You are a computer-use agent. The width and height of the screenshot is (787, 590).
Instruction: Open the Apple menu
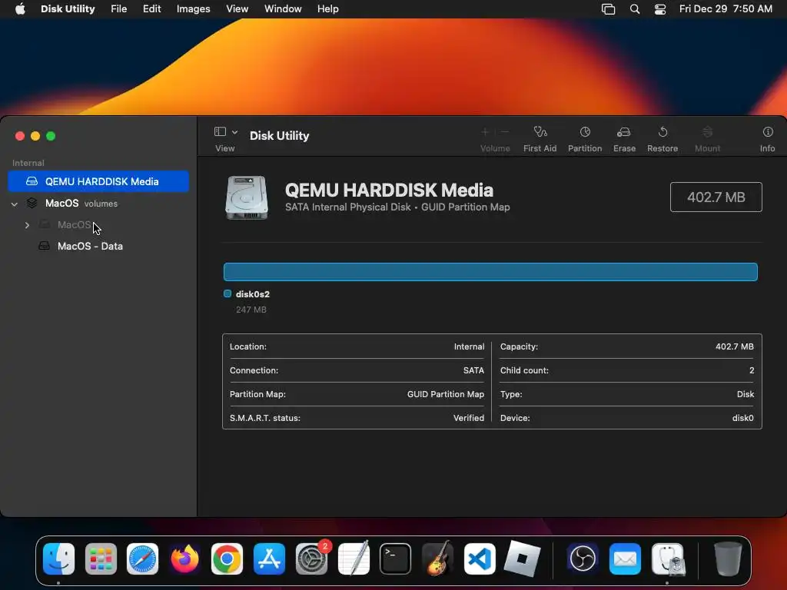[x=20, y=9]
